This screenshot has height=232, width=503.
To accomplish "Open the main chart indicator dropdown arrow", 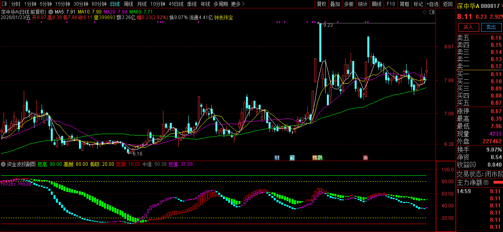I will [x=51, y=12].
